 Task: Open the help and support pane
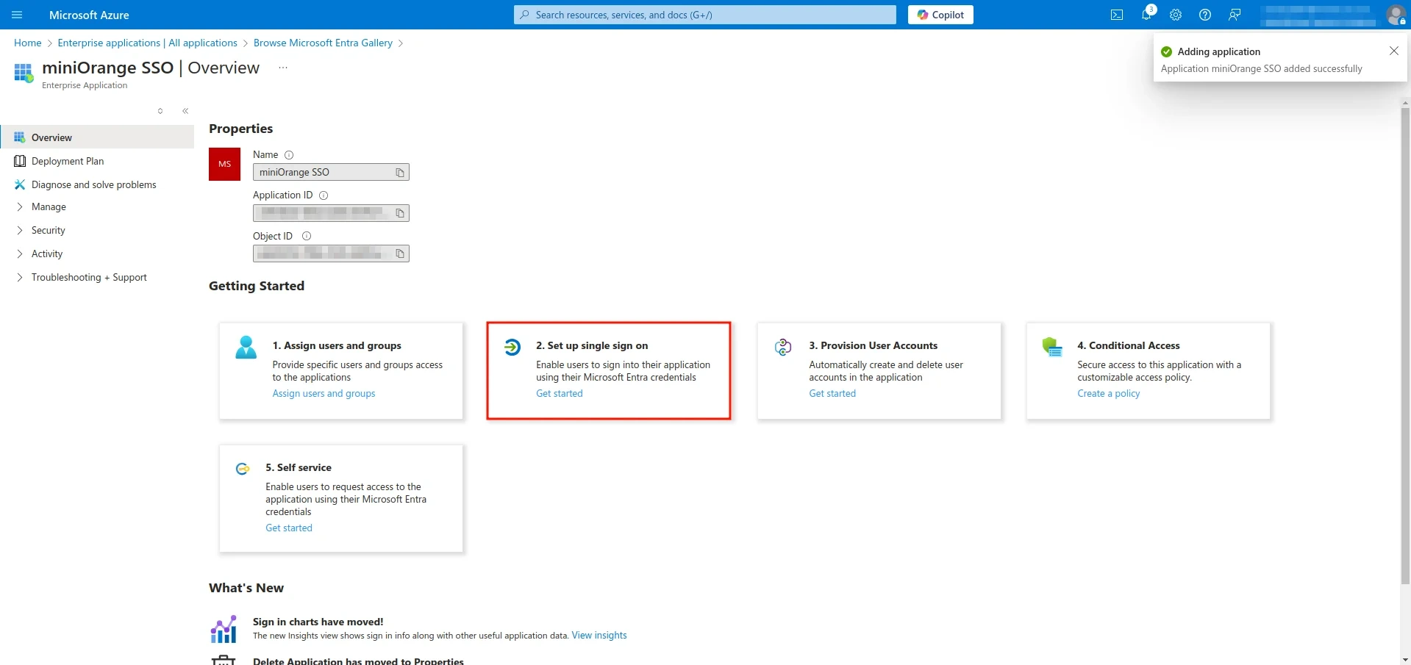[x=1204, y=15]
